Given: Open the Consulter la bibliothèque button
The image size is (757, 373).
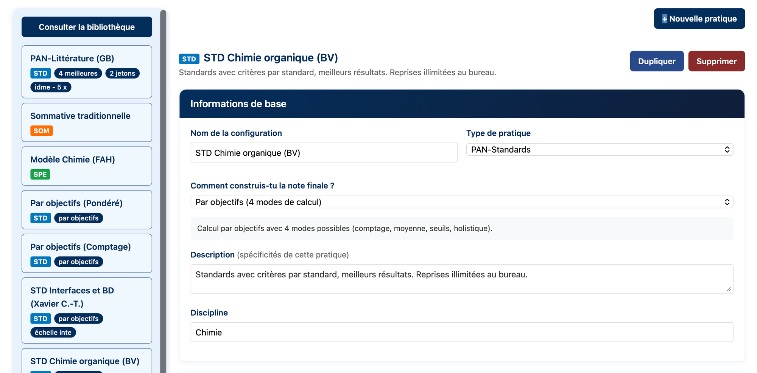Looking at the screenshot, I should (87, 27).
